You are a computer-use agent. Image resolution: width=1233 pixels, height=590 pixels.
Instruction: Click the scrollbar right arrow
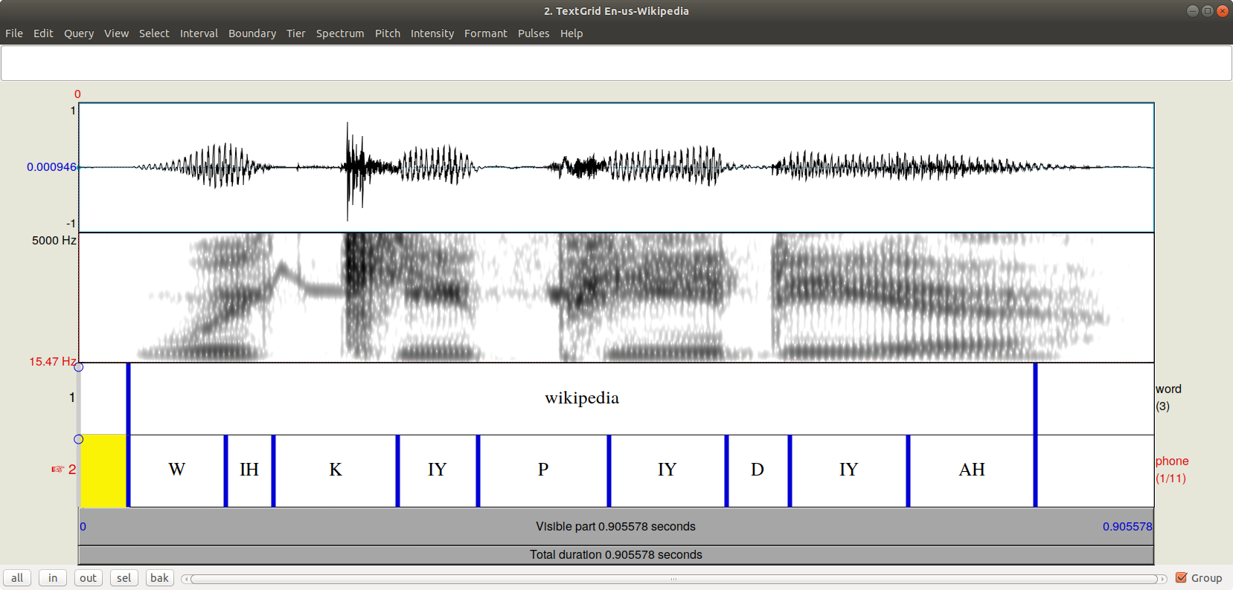coord(1162,579)
